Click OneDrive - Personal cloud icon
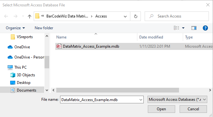213x117 pixels. pos(10,57)
